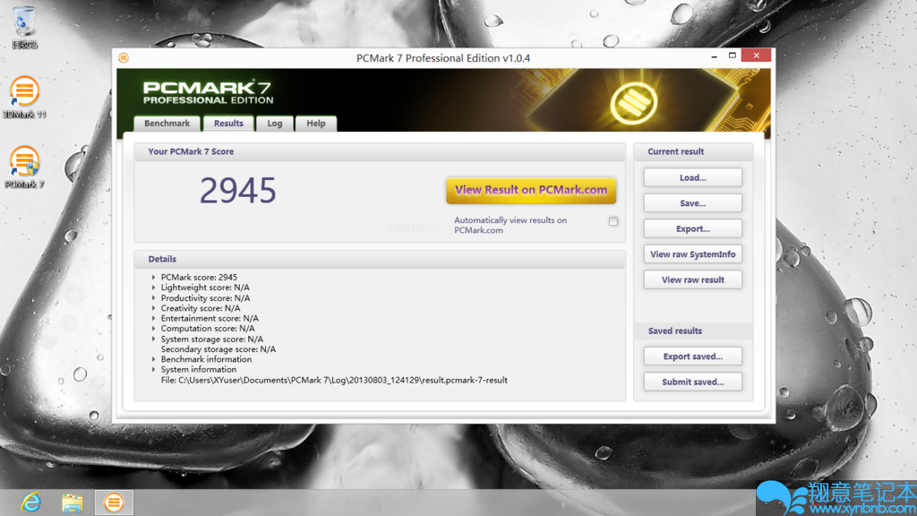Minimize the PCMark 7 window

(x=714, y=56)
